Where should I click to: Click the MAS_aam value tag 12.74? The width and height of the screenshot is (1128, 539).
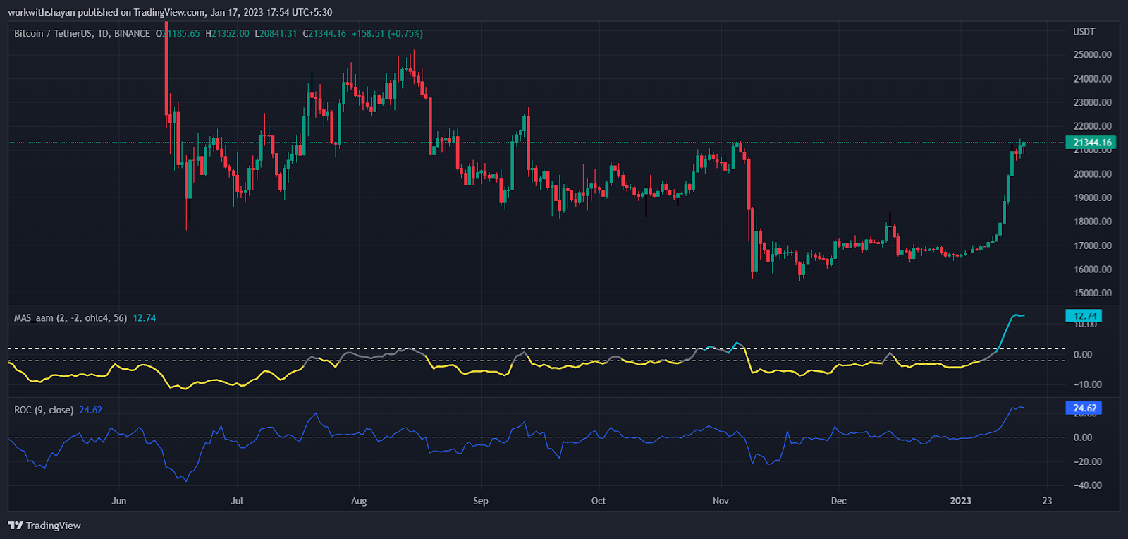point(1084,316)
